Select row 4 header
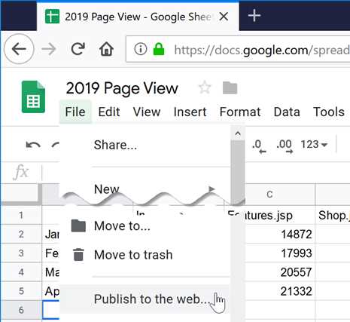The image size is (350, 322). click(x=21, y=272)
